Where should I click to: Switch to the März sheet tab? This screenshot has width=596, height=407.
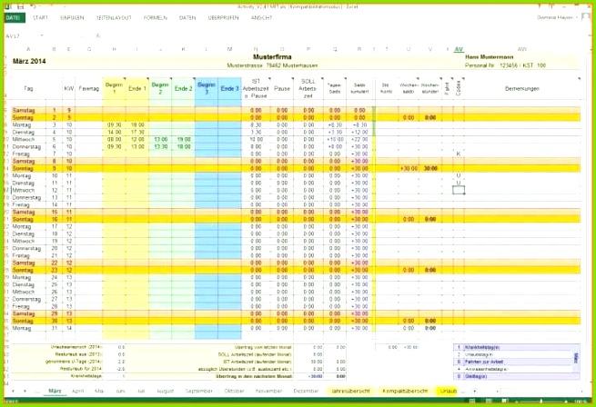point(55,391)
